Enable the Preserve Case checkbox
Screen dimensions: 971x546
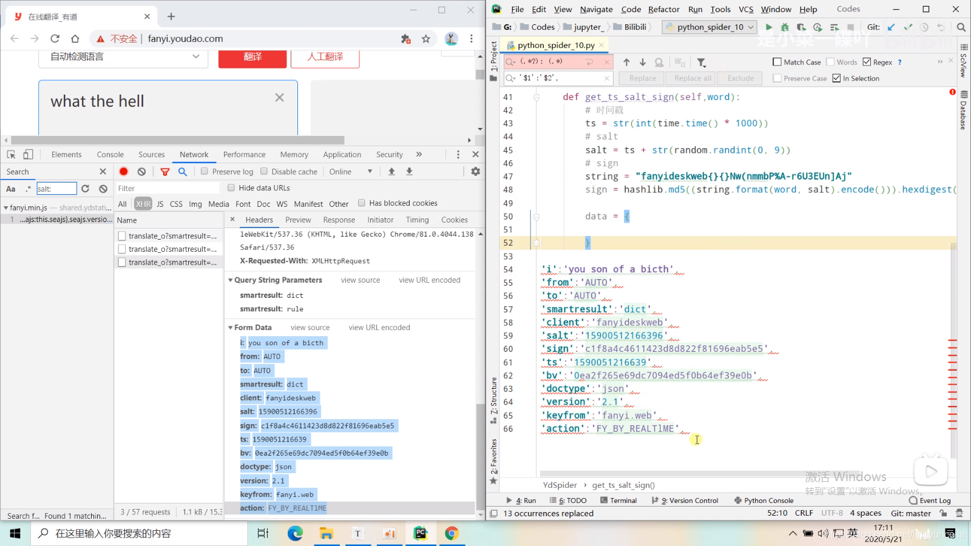pyautogui.click(x=777, y=78)
